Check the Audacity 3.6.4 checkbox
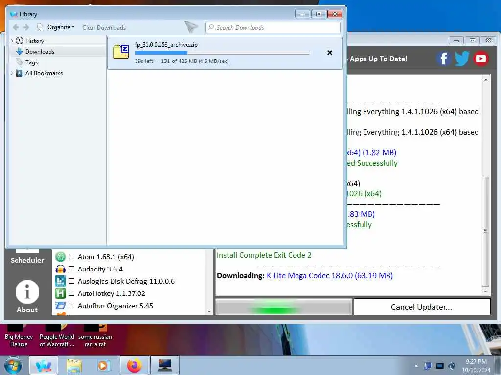This screenshot has width=501, height=375. click(71, 269)
